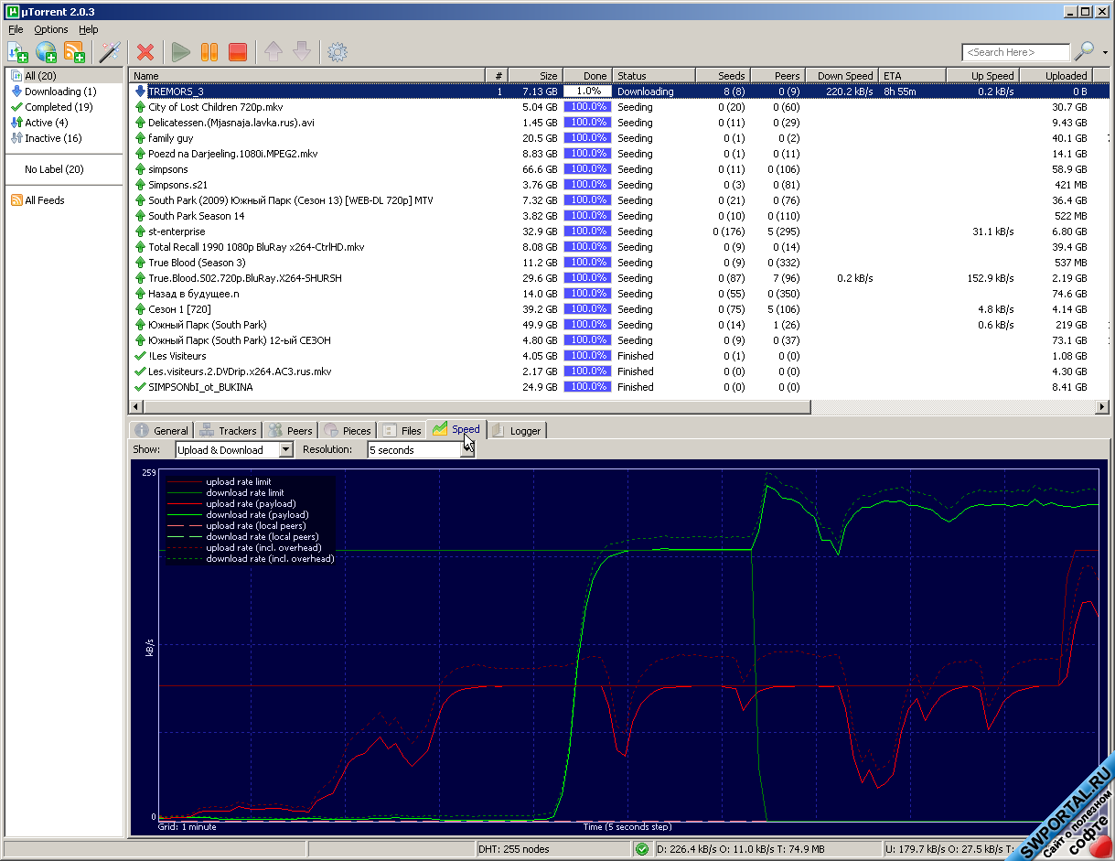Click the red Stop torrent icon

pos(238,52)
